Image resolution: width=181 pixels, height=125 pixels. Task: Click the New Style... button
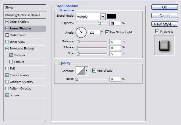[165, 24]
